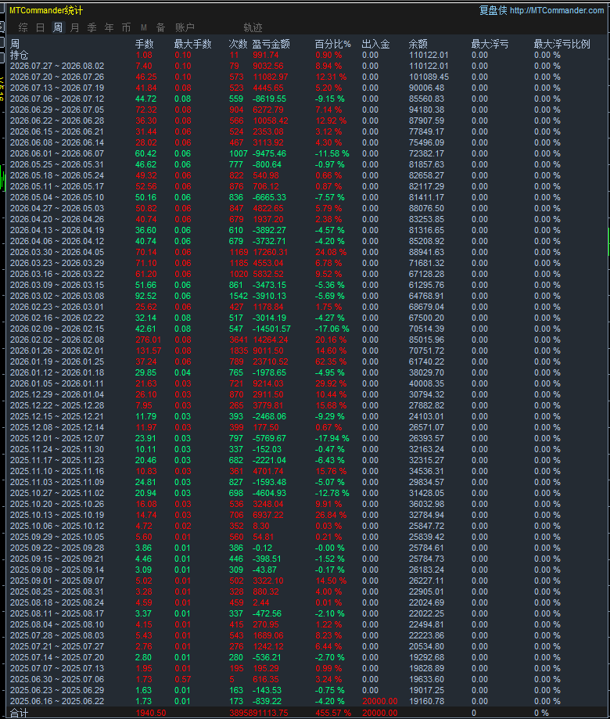The image size is (610, 719).
Task: Click trade count 1542
Action: point(239,296)
